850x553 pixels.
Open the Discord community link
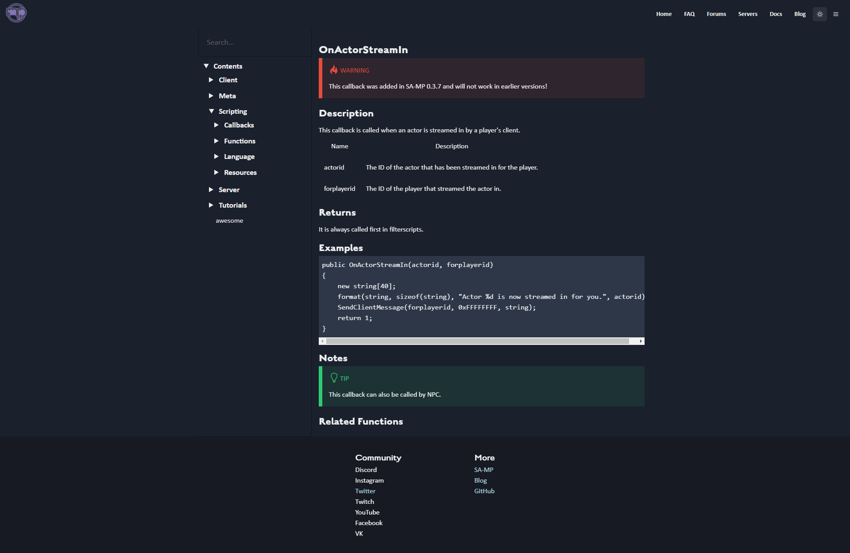pos(366,469)
